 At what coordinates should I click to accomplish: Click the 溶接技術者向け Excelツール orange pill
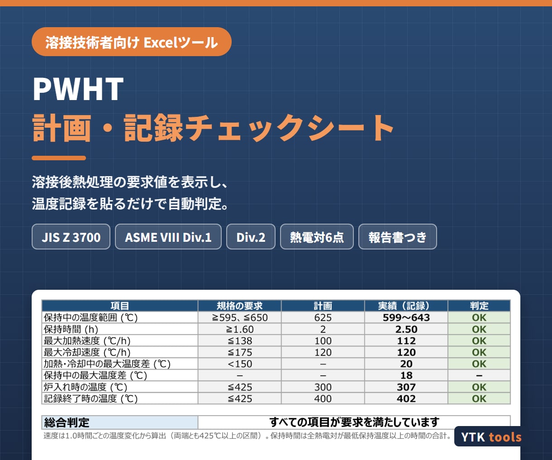[x=132, y=42]
